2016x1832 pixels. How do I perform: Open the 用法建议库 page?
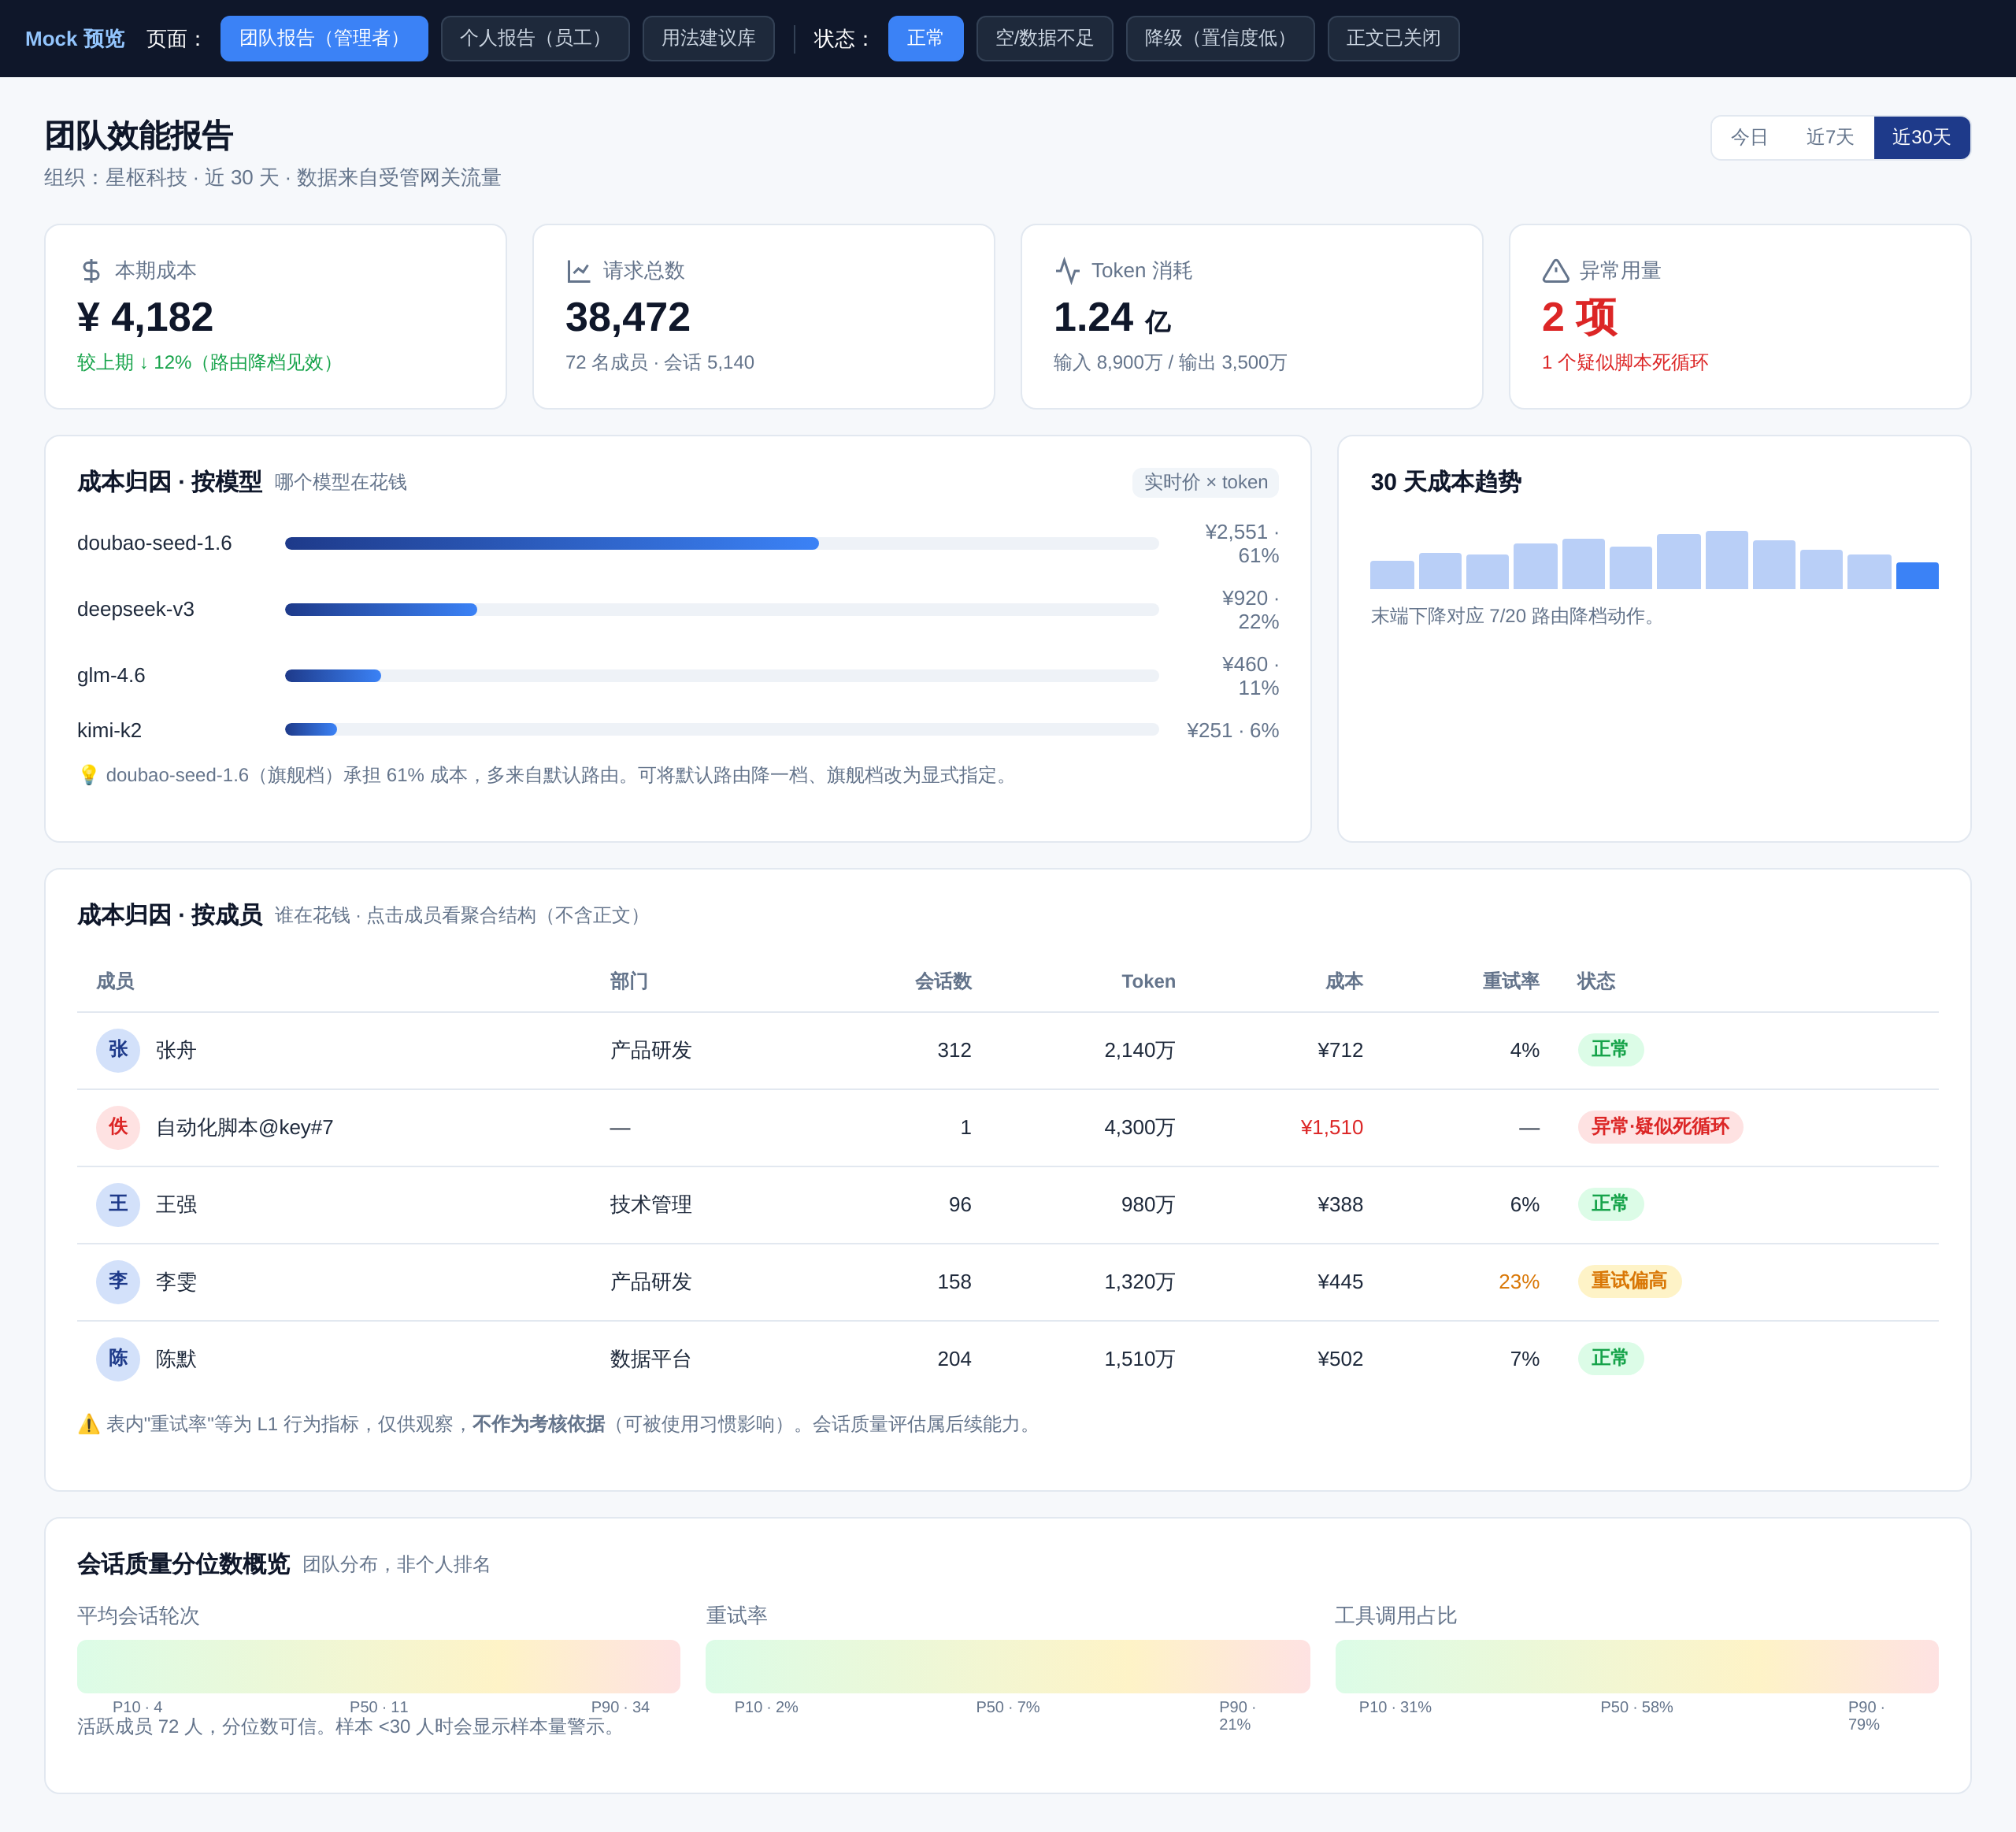pyautogui.click(x=708, y=38)
